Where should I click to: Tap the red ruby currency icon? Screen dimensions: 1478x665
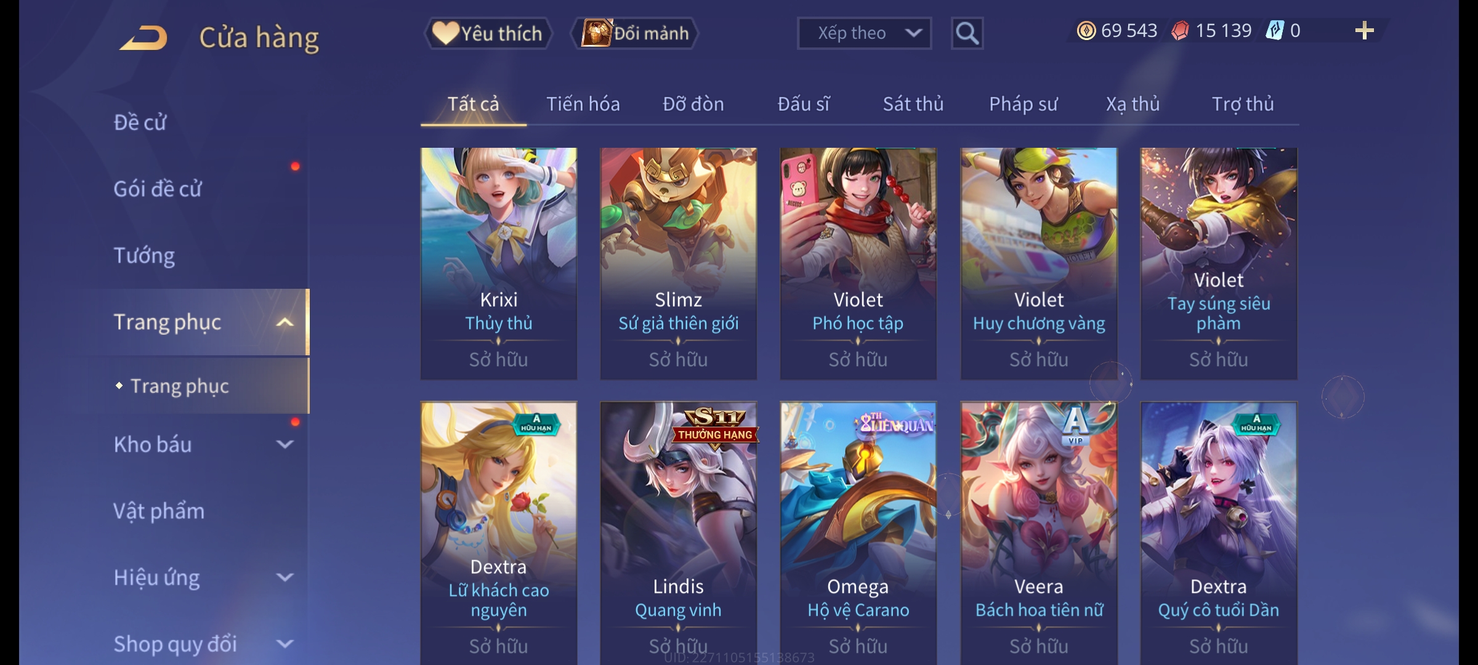tap(1181, 31)
